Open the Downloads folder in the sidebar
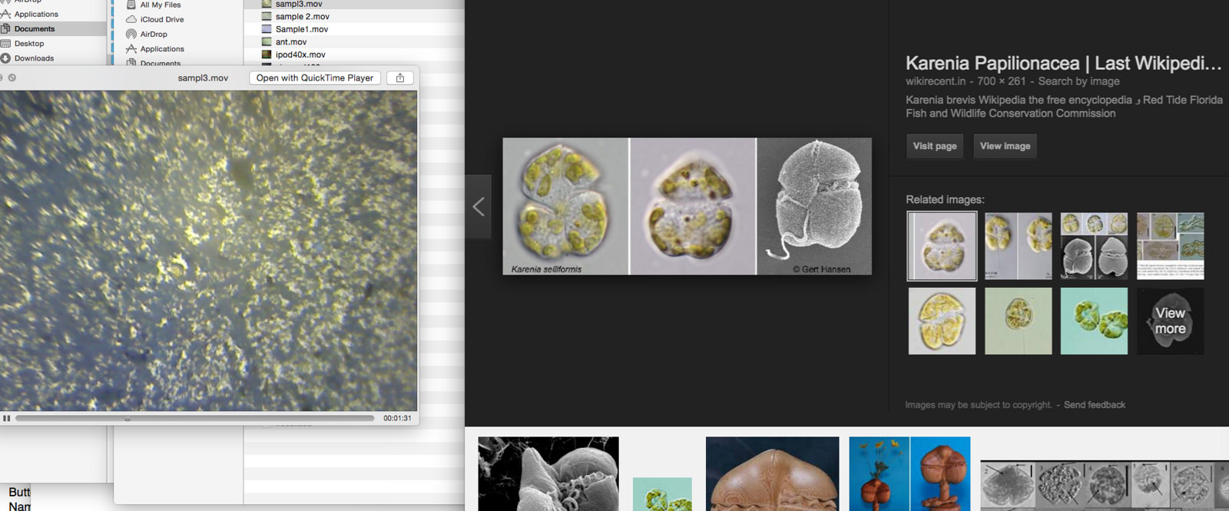Image resolution: width=1229 pixels, height=511 pixels. [x=34, y=58]
